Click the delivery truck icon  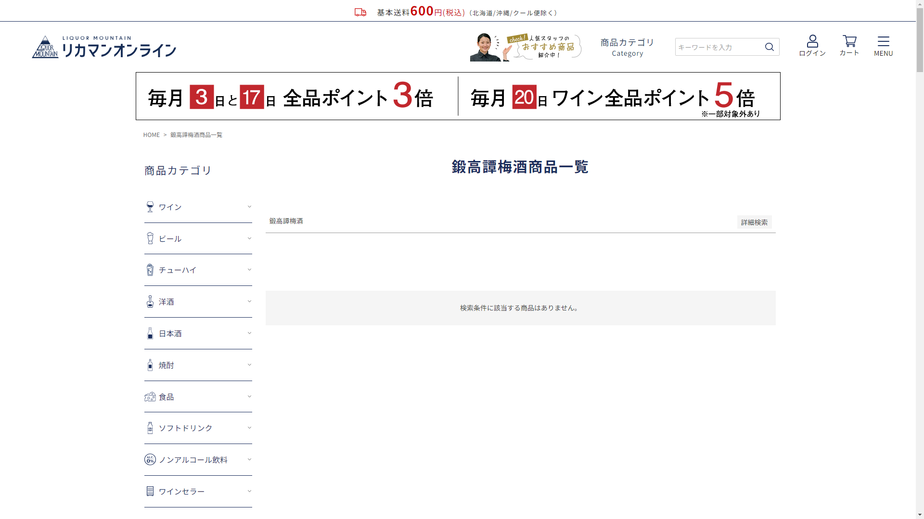tap(360, 12)
